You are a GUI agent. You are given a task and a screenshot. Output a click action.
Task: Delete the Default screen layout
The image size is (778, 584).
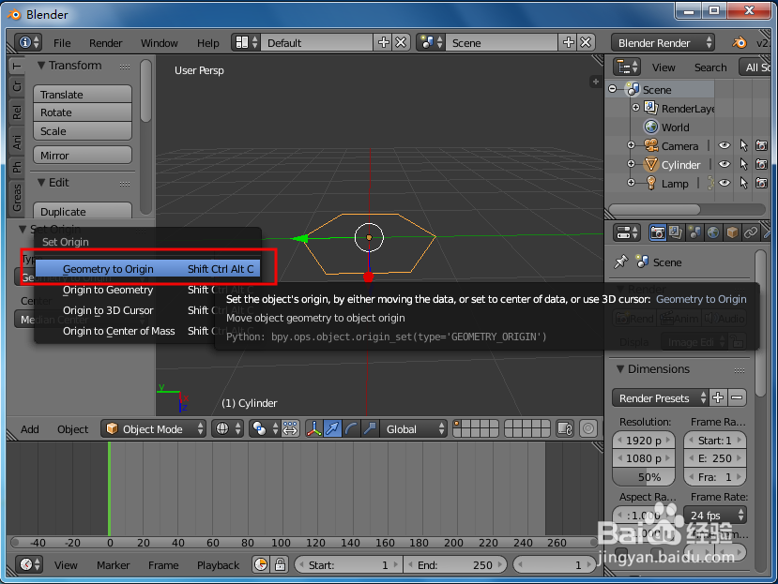(401, 42)
